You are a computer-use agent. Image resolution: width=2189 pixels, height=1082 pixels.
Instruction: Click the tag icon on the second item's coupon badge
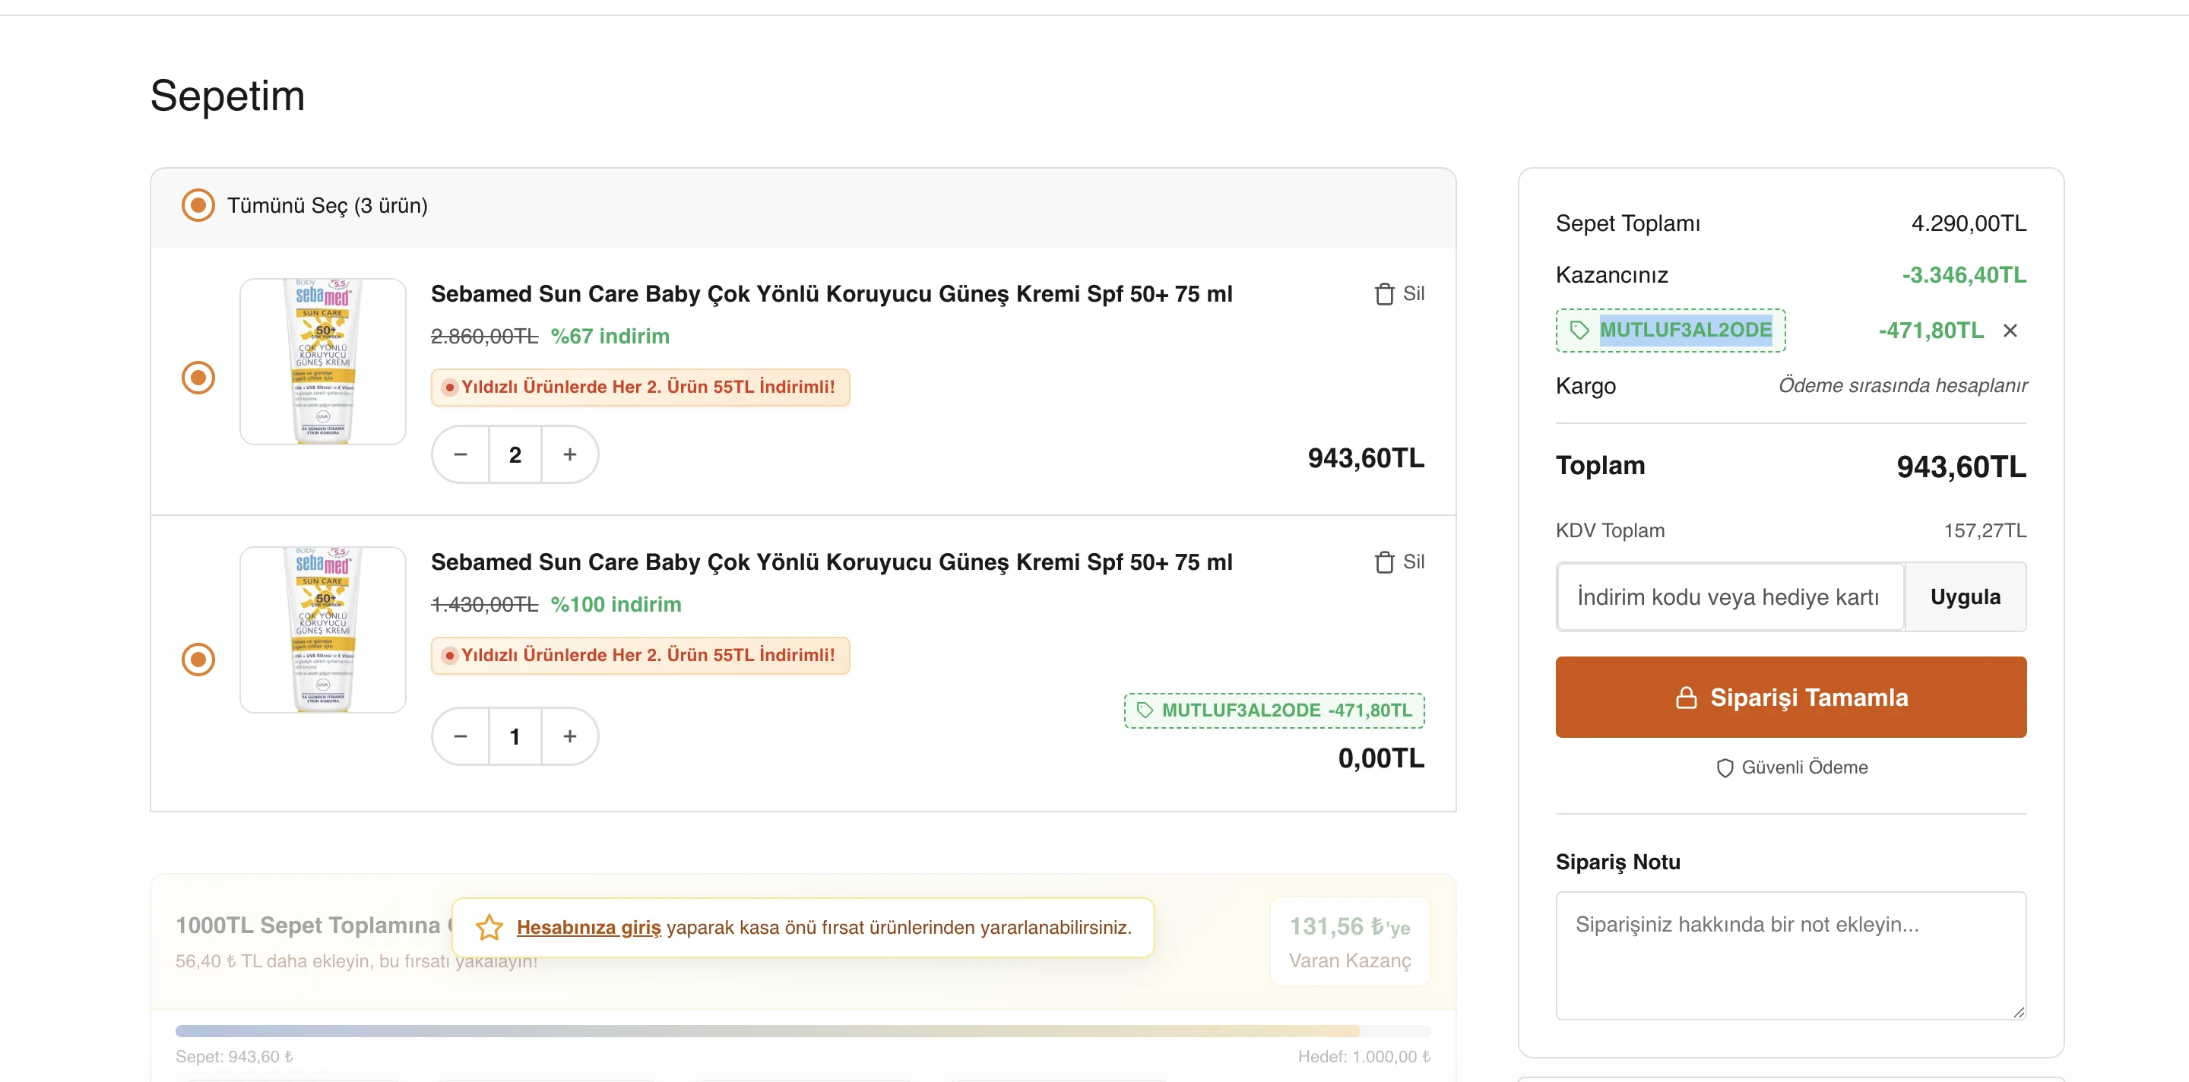coord(1145,710)
